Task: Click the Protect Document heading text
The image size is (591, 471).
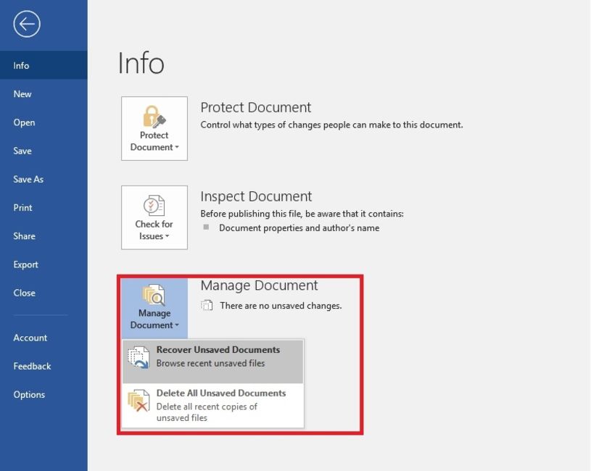Action: [x=255, y=108]
